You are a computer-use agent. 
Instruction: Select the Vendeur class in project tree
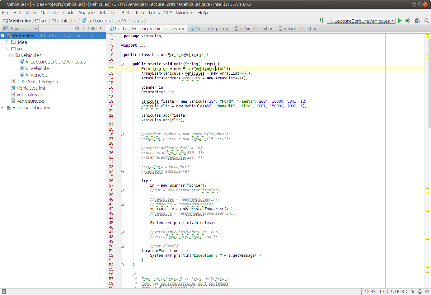point(40,75)
